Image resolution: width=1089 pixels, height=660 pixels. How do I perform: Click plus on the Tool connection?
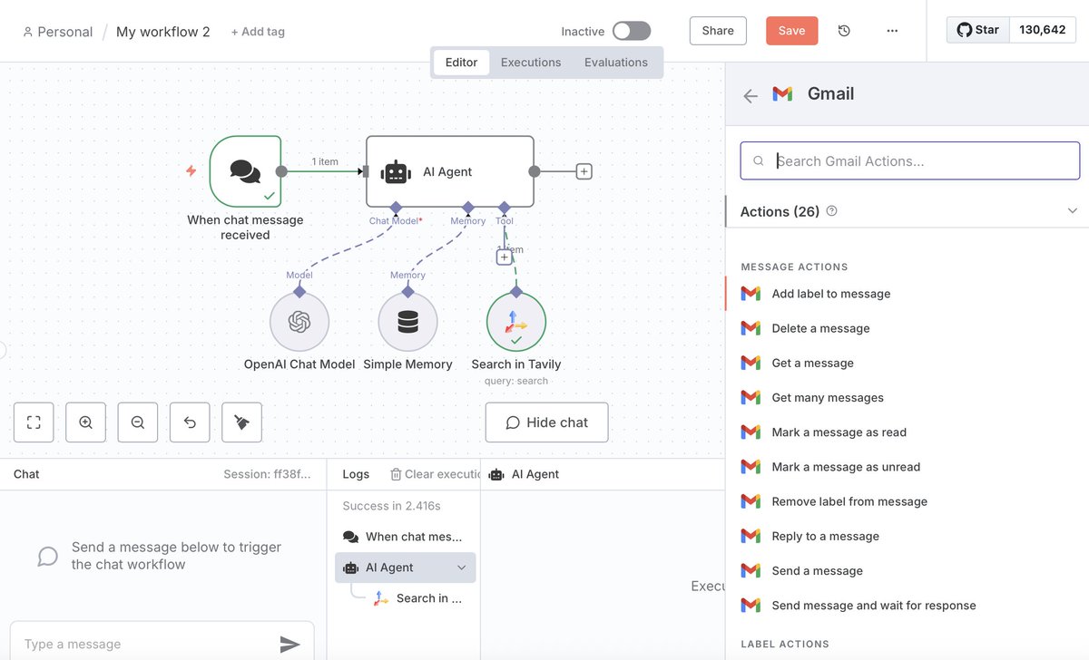[505, 257]
